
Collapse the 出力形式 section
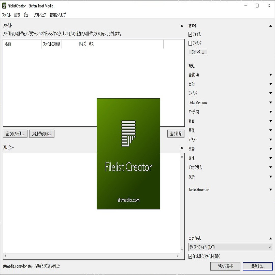click(x=271, y=238)
